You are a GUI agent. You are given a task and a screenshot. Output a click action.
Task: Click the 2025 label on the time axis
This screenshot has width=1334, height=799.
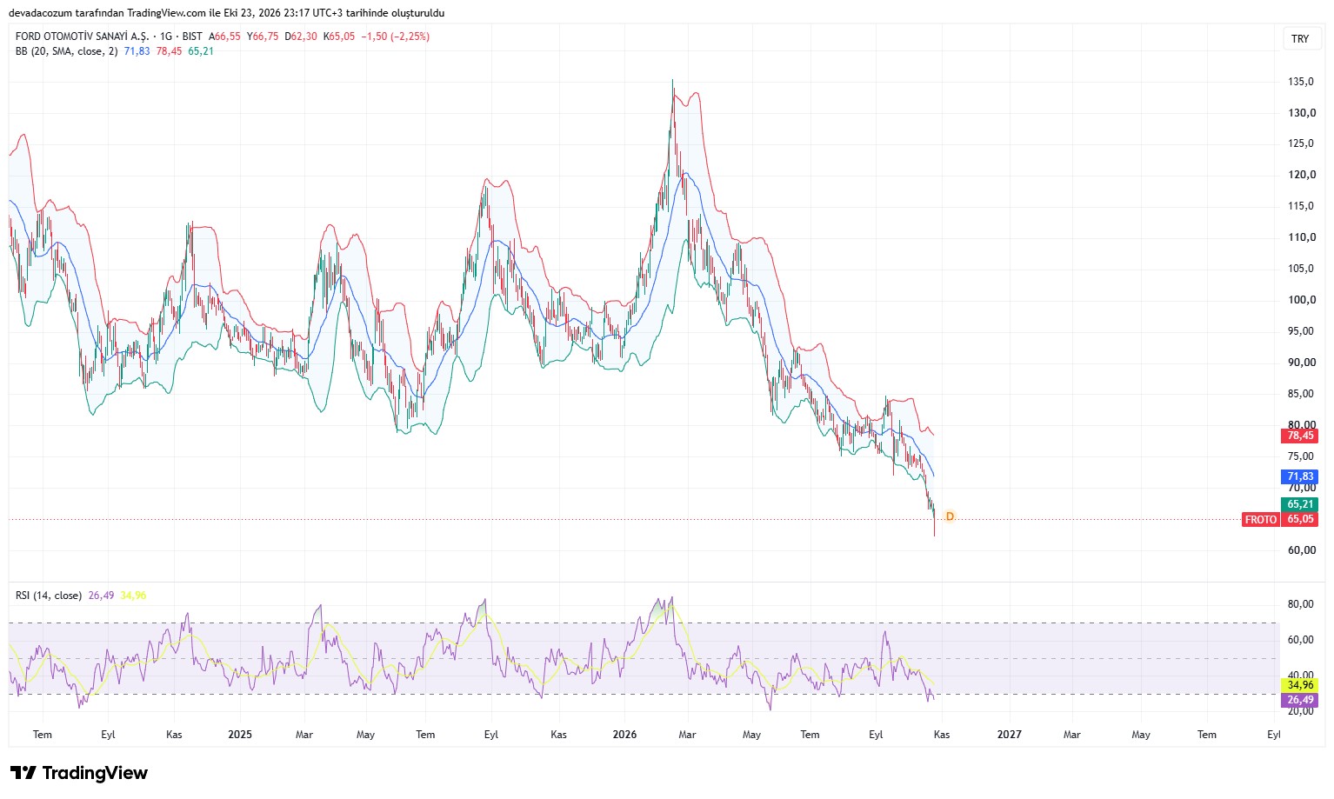pos(240,735)
